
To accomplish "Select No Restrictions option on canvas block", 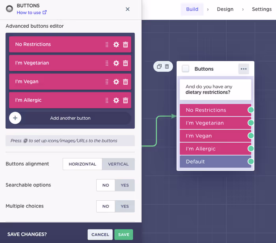I will [215, 110].
